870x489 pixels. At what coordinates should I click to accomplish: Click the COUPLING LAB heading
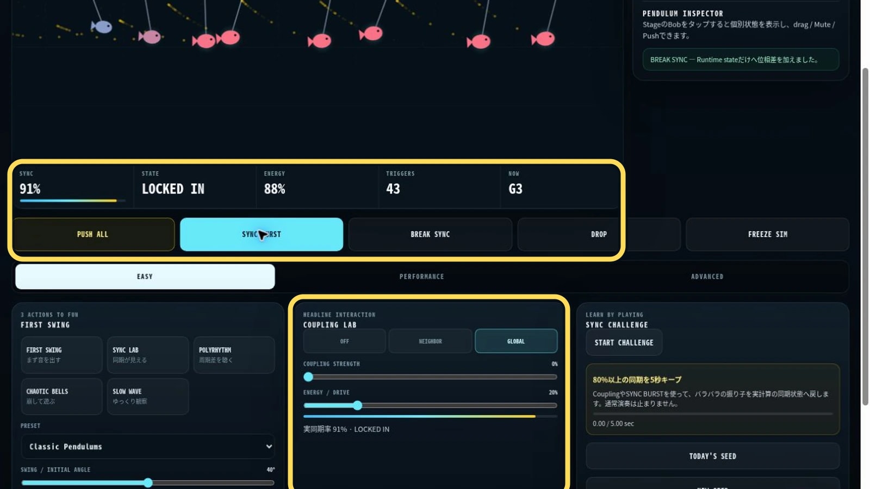pos(330,325)
